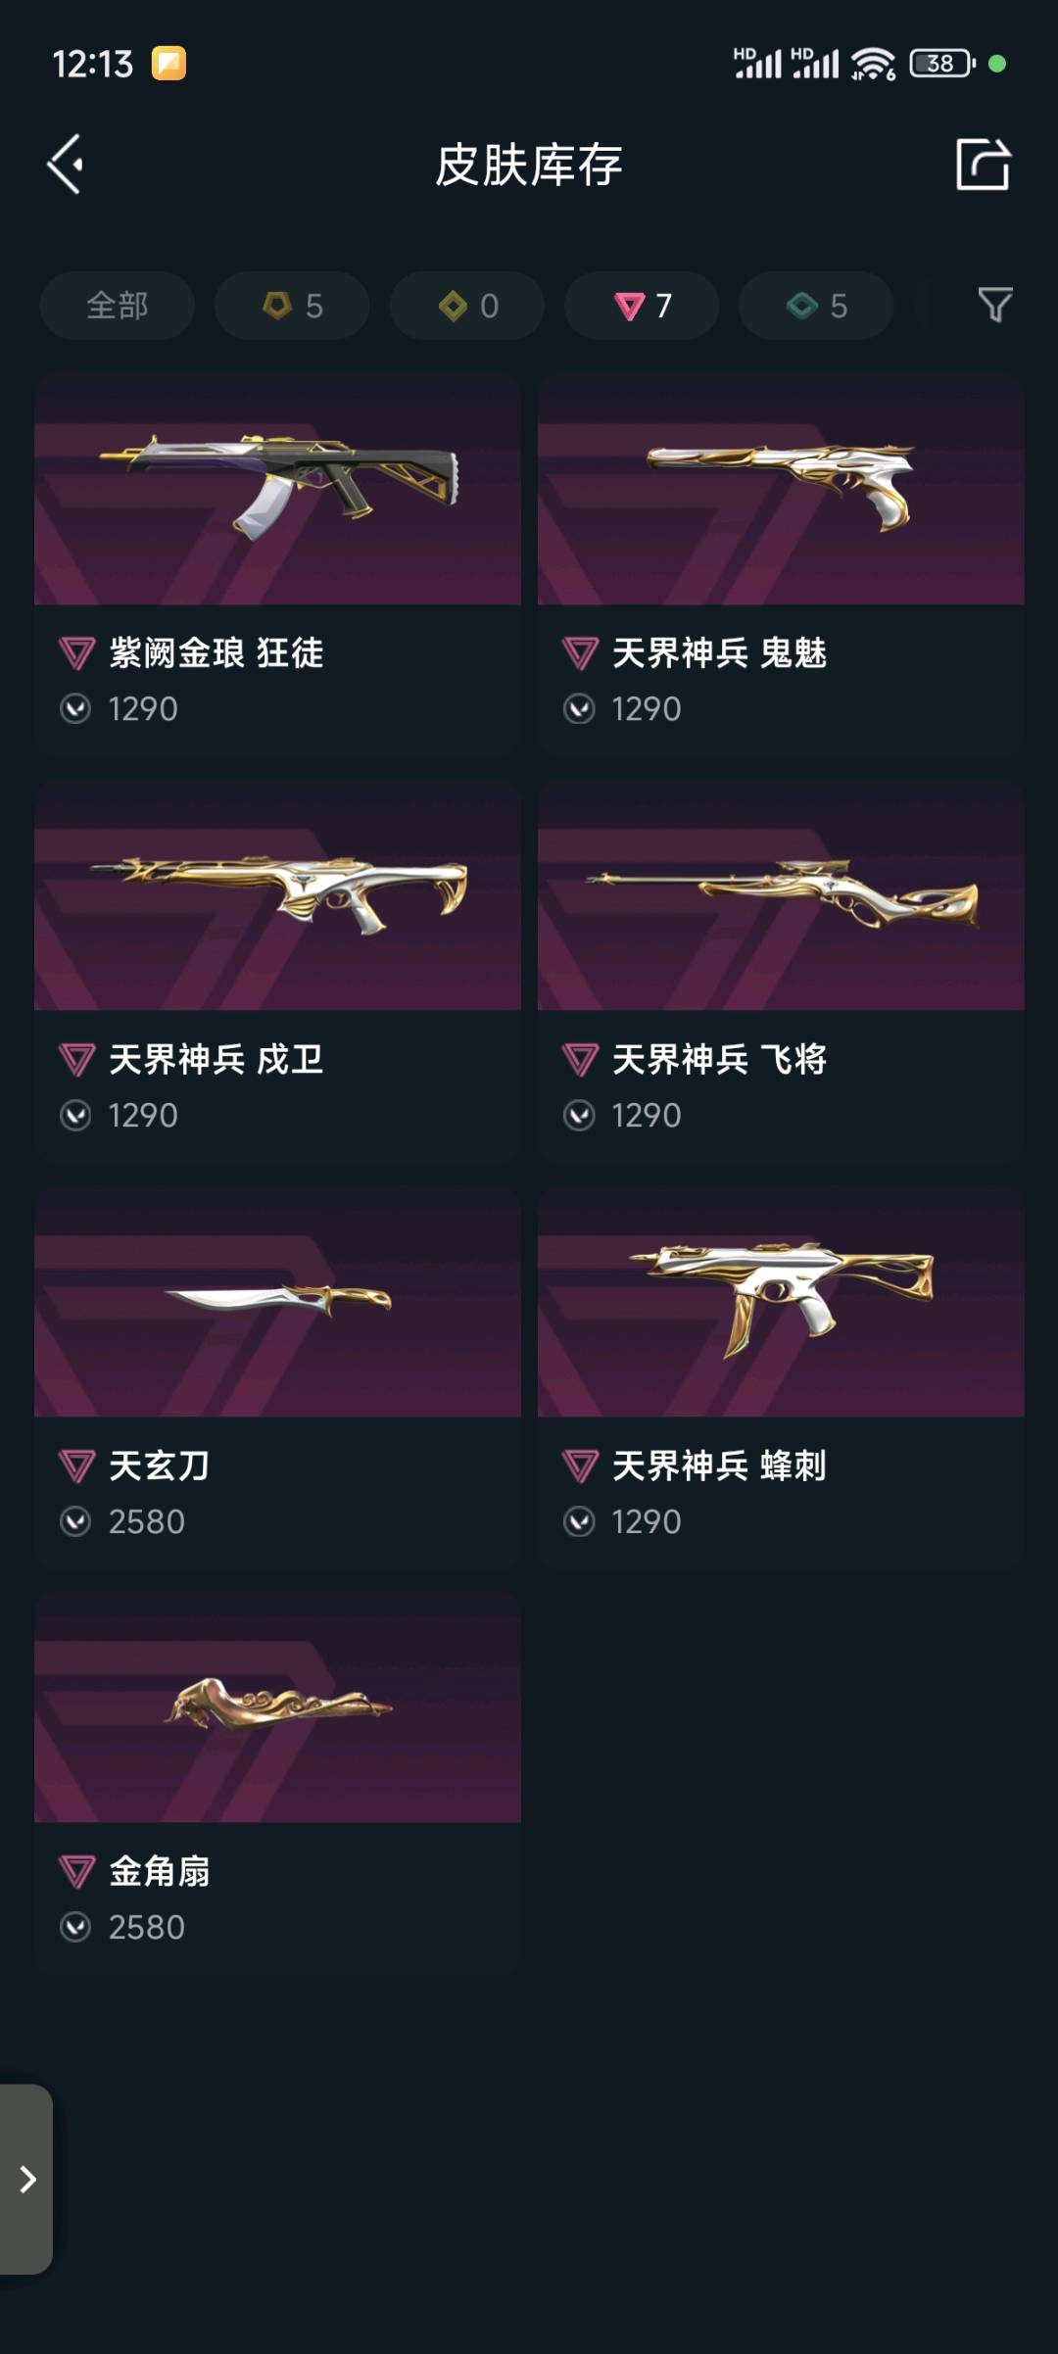This screenshot has width=1058, height=2354.
Task: Tap the 天玄刀 name label
Action: pos(160,1465)
